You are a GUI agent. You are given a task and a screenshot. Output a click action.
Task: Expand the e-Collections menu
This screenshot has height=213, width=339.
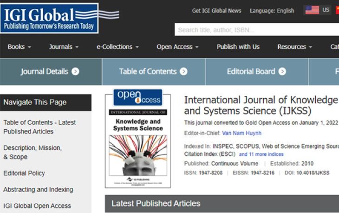(117, 47)
